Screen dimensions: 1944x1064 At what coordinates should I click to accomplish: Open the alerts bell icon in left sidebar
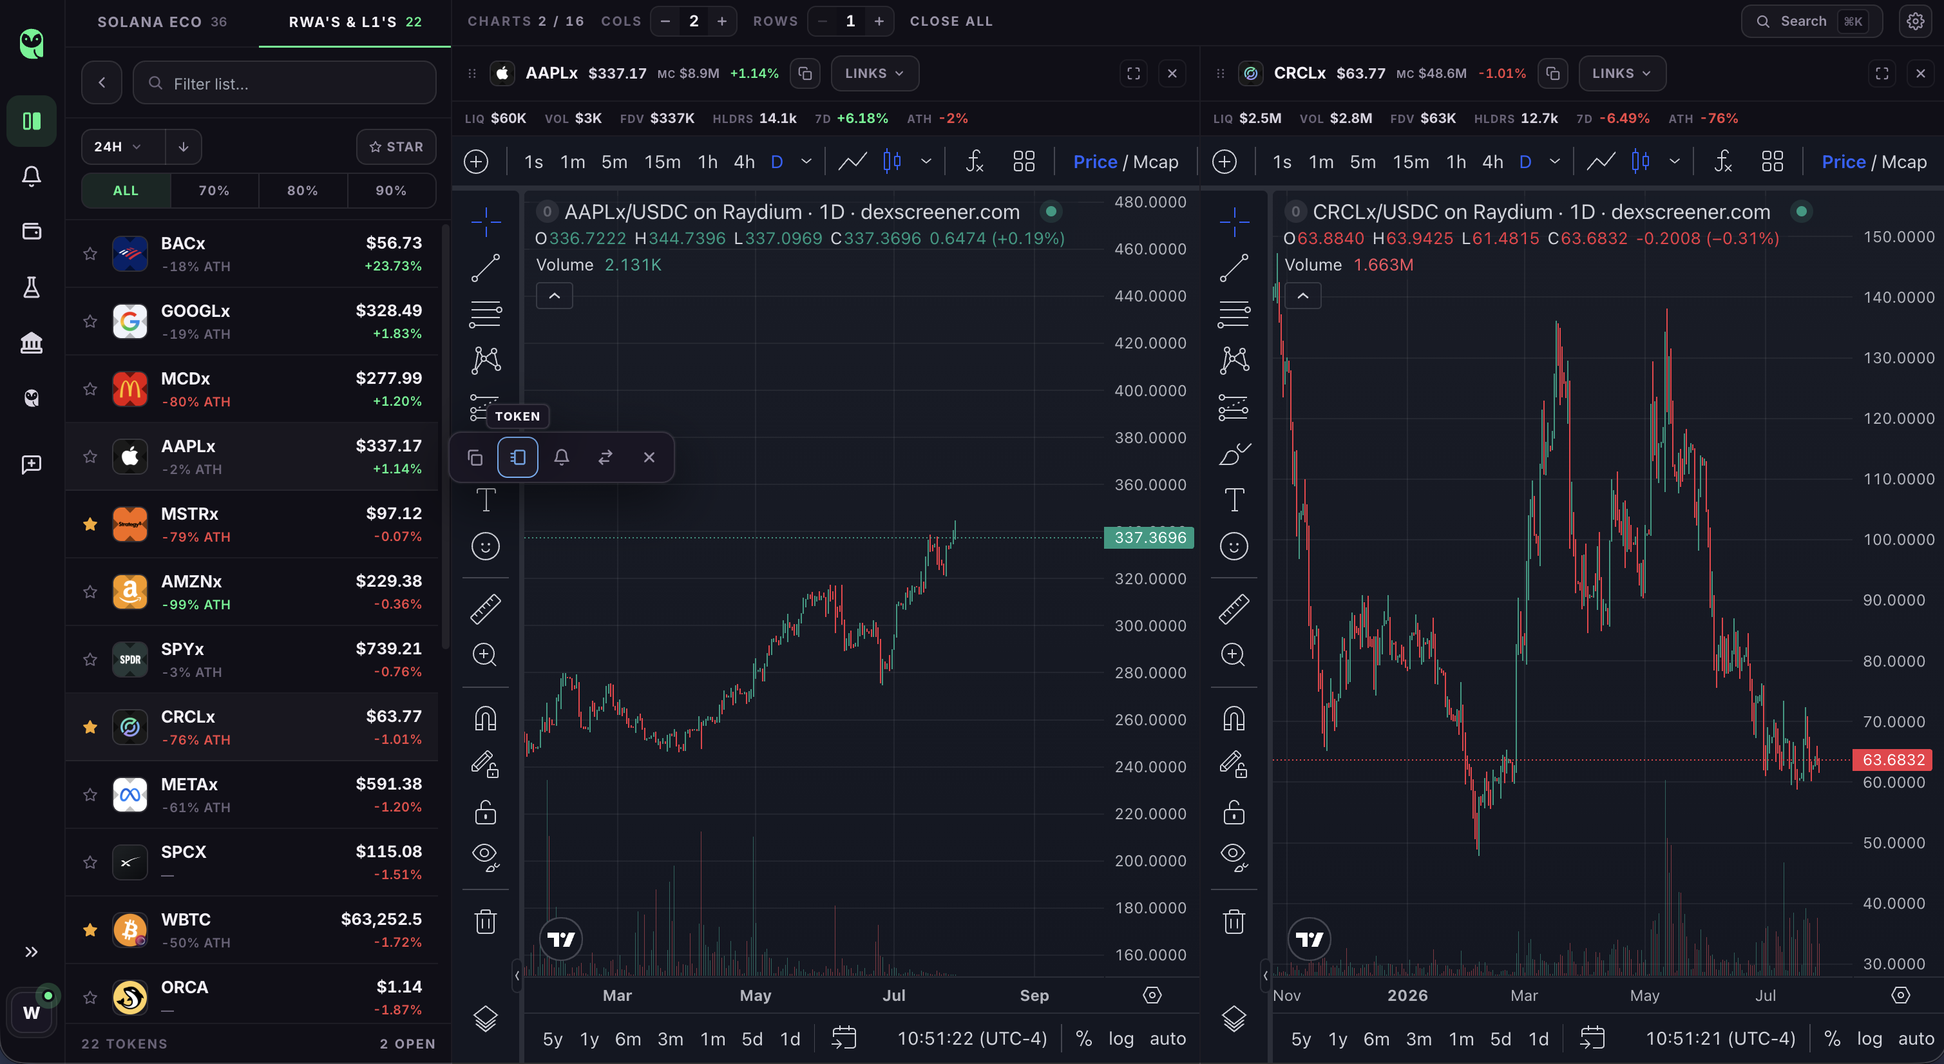pyautogui.click(x=31, y=176)
